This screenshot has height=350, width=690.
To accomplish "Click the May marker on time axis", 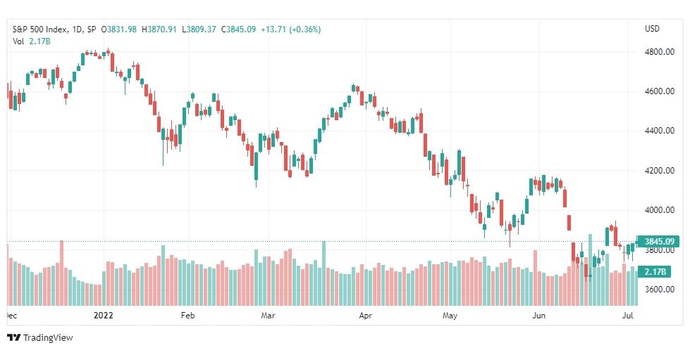I will coord(450,316).
